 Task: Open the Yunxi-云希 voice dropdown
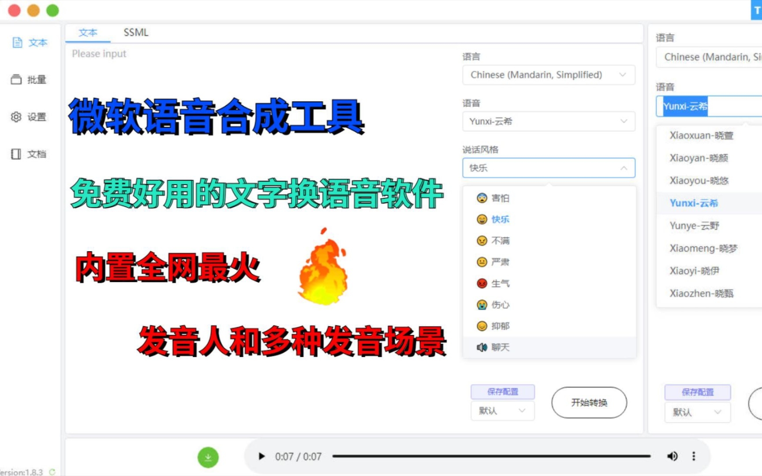[x=549, y=121]
